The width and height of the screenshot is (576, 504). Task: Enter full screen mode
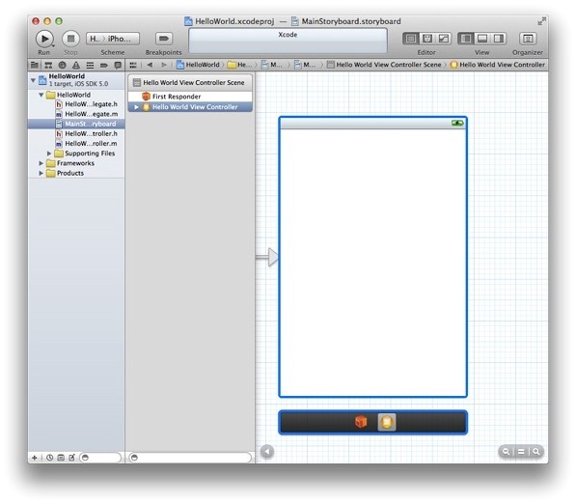coord(541,21)
